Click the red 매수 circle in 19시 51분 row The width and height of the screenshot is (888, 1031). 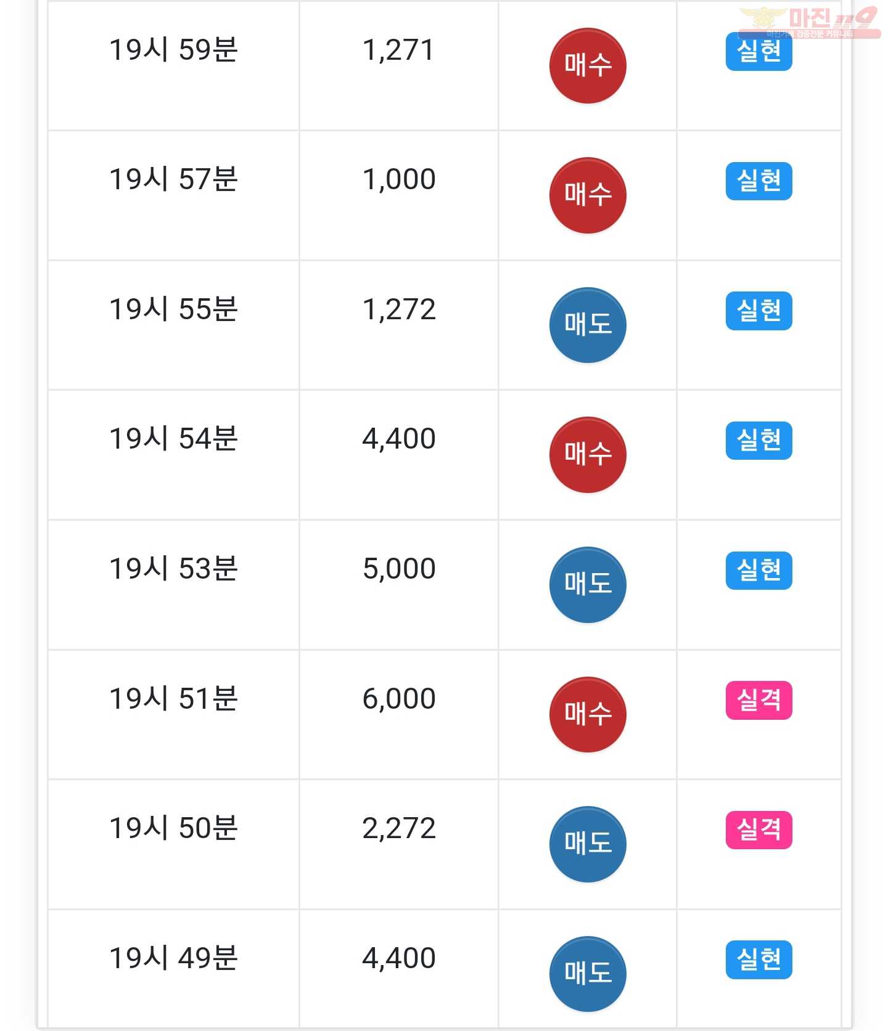point(588,714)
